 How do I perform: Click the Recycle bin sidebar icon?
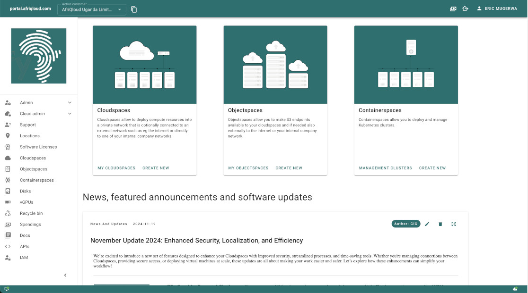pyautogui.click(x=8, y=213)
